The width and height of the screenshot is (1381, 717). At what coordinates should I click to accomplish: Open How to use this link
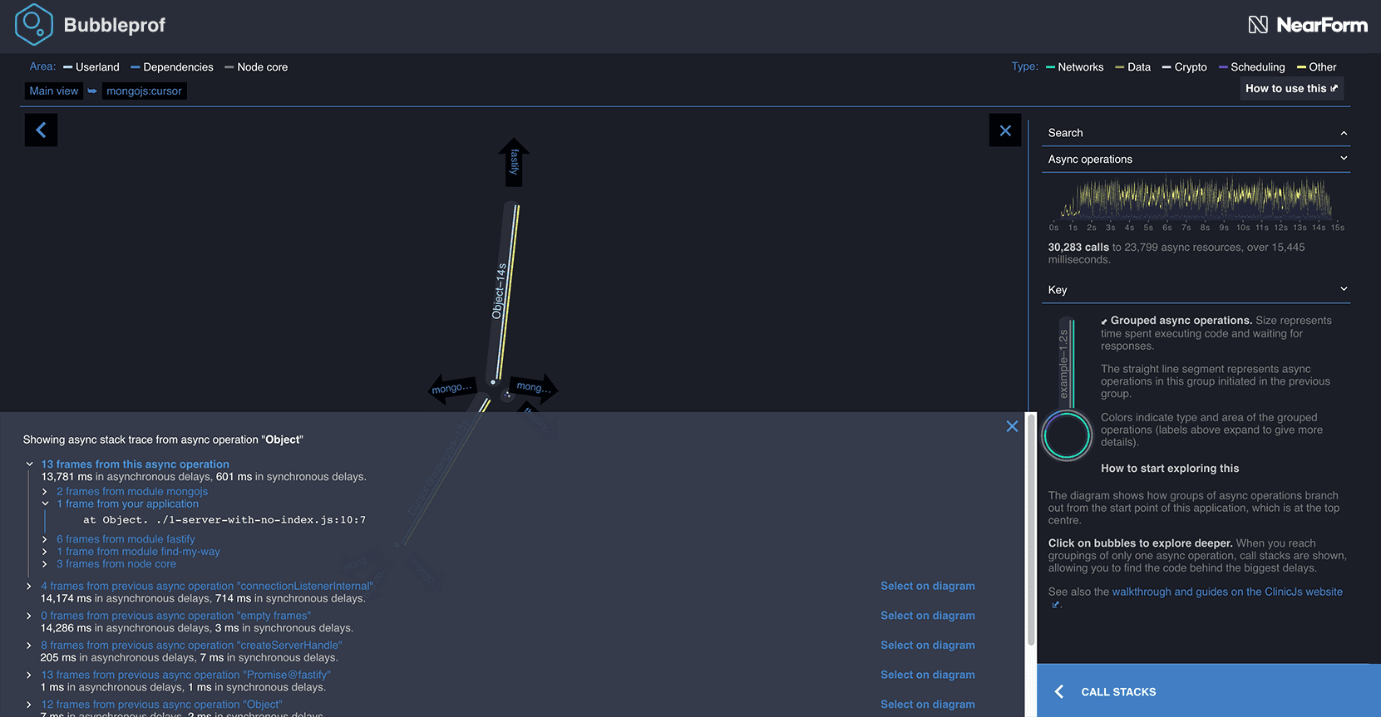1291,88
